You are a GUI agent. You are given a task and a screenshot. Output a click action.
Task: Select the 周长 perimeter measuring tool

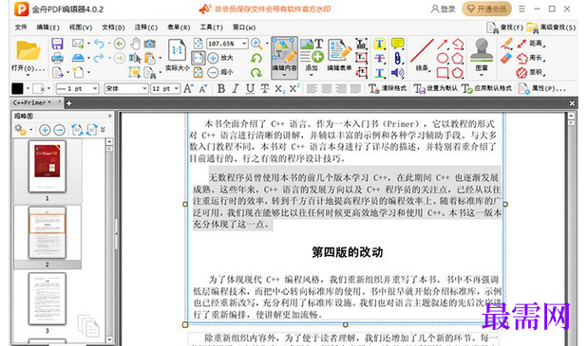coord(531,58)
